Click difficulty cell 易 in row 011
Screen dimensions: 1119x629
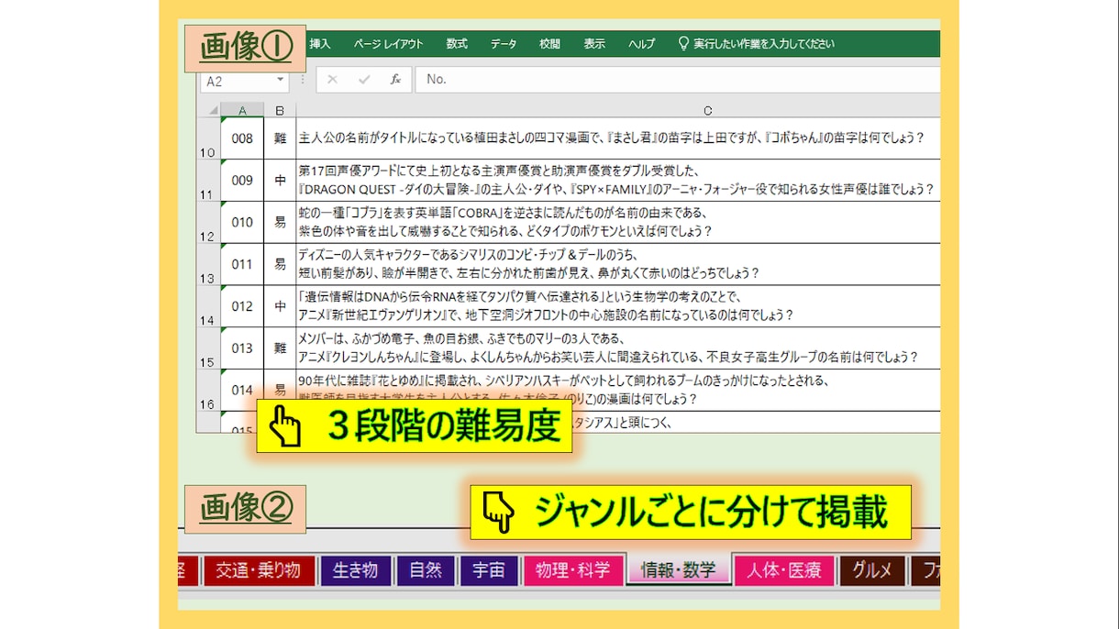coord(280,264)
